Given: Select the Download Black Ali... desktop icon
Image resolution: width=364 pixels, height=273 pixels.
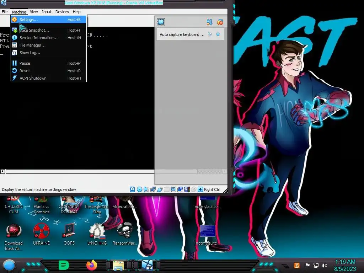Looking at the screenshot, I should click(x=14, y=237).
